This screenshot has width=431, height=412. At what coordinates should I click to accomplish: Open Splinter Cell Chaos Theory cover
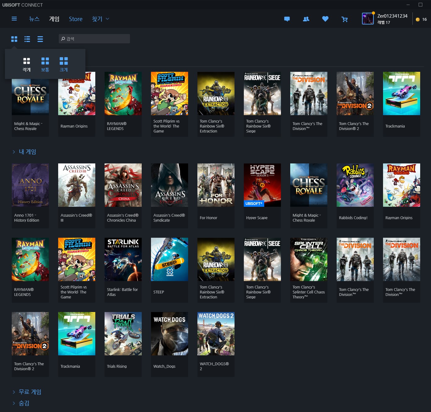309,259
